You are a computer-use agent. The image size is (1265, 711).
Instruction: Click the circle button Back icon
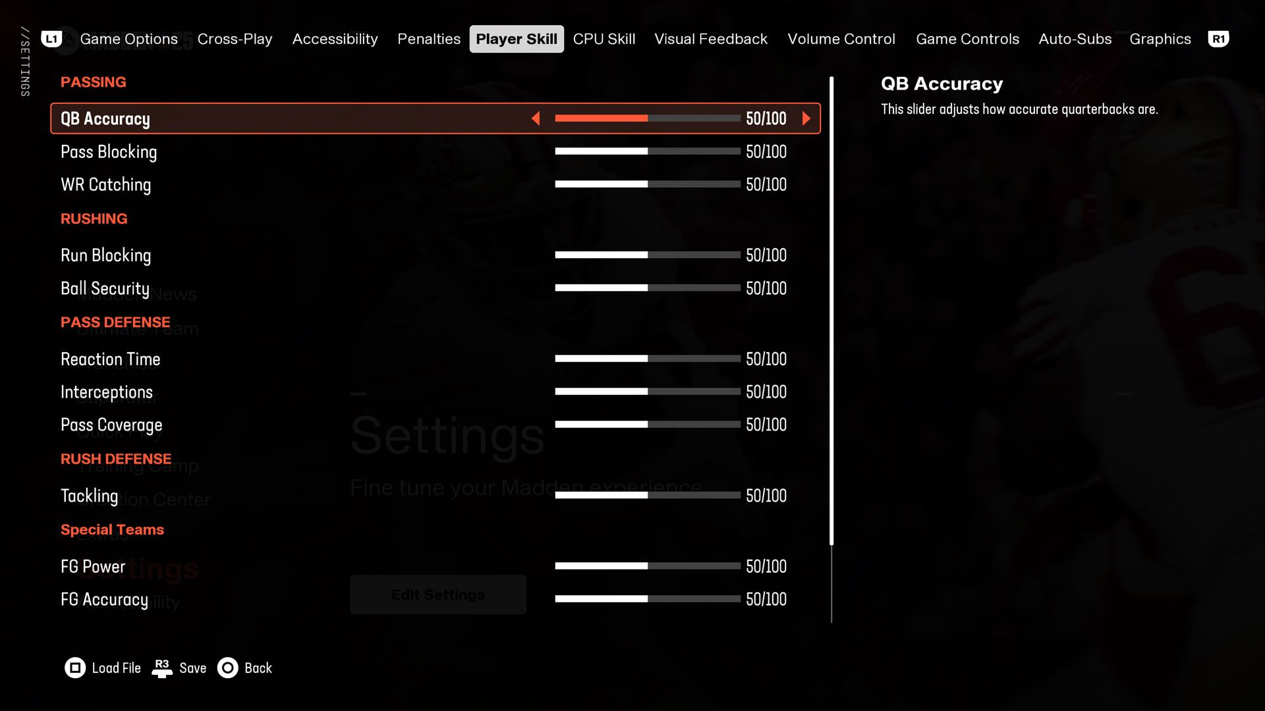[228, 668]
